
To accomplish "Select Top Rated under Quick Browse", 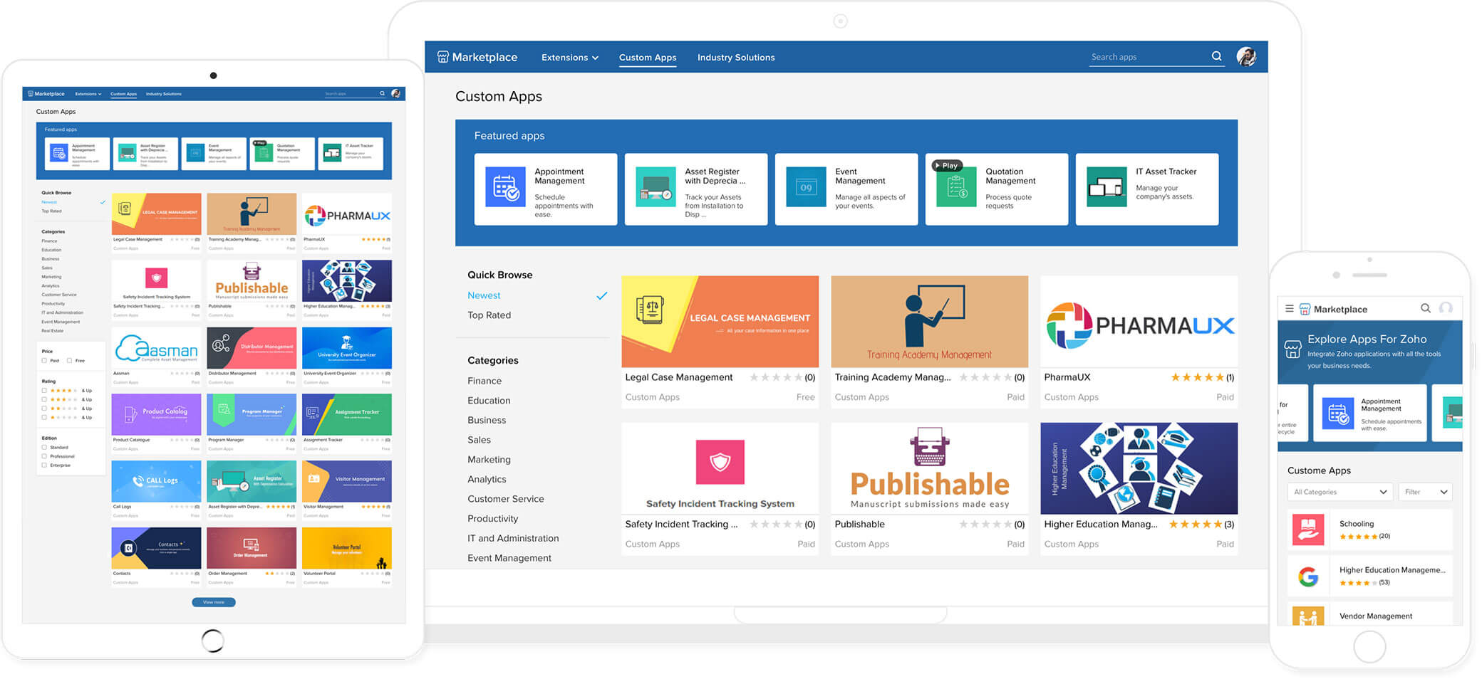I will point(489,315).
